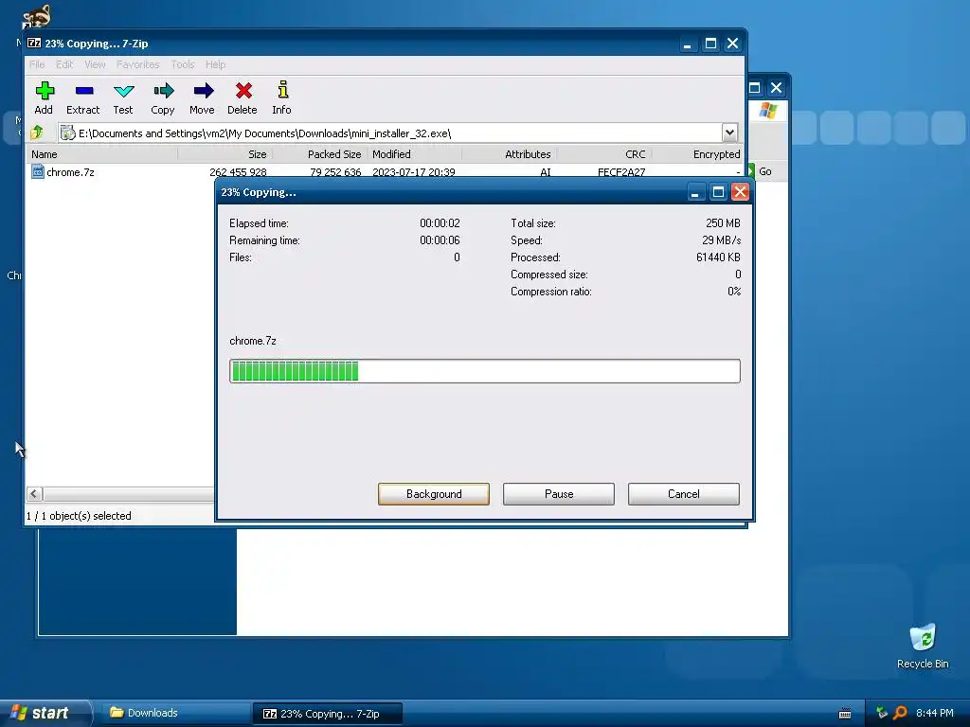
Task: Click the on-screen keyboard tray icon
Action: coord(844,714)
